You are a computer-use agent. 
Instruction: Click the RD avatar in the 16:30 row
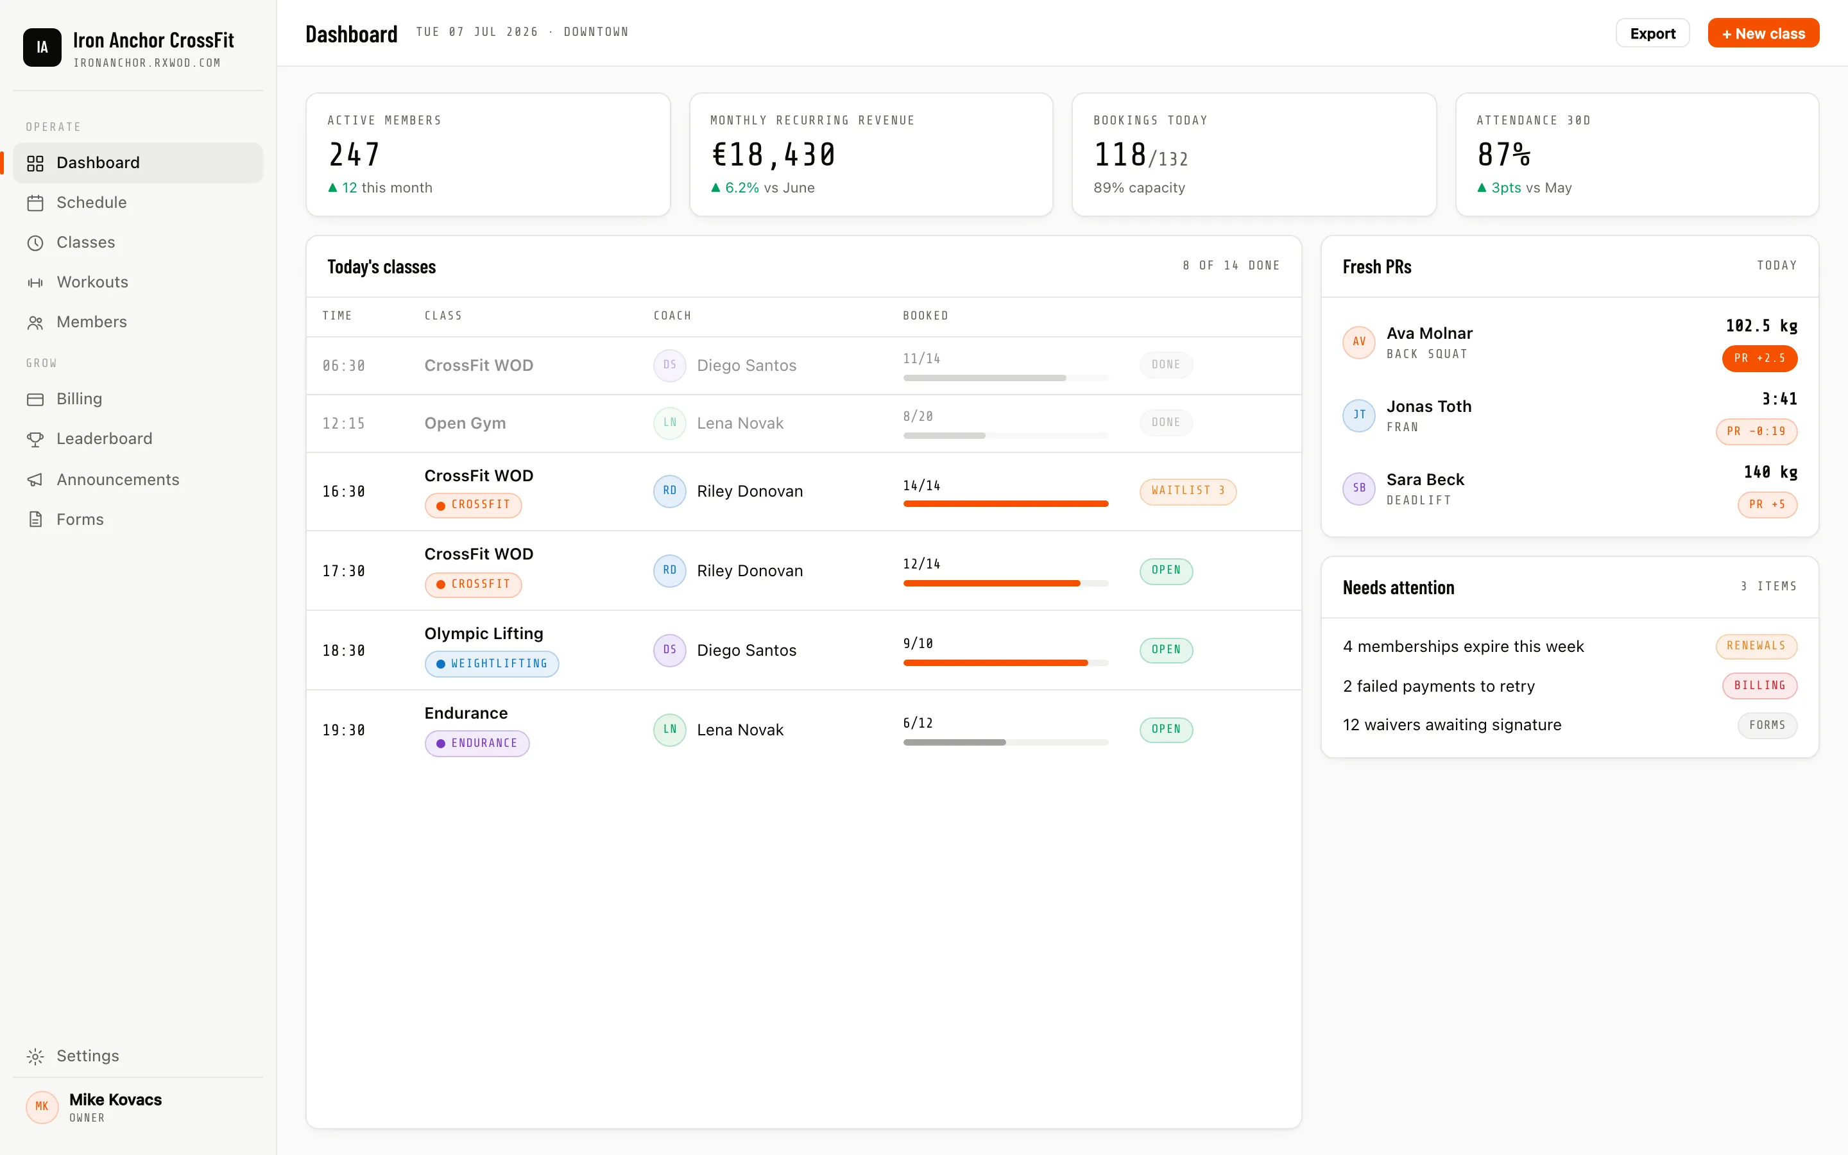click(x=669, y=490)
